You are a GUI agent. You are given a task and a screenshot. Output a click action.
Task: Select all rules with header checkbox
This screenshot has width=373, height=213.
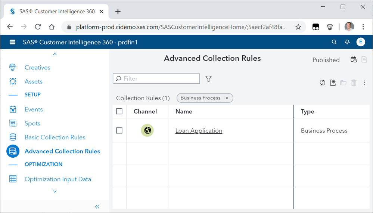(119, 111)
